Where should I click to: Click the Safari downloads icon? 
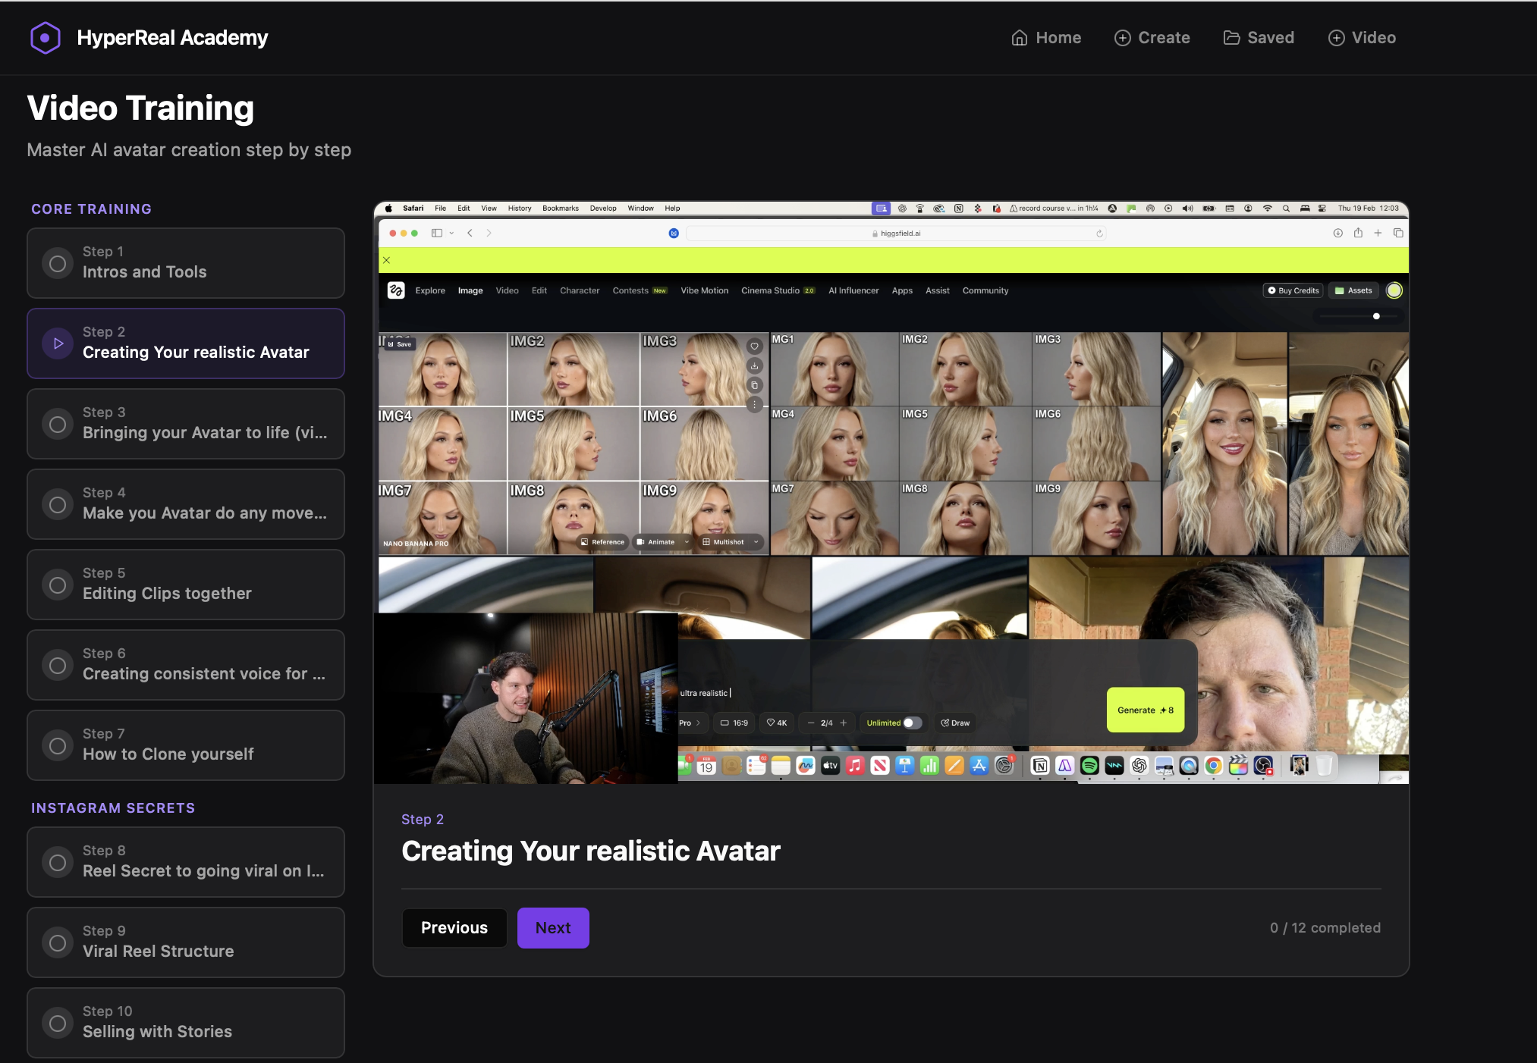(x=1338, y=233)
